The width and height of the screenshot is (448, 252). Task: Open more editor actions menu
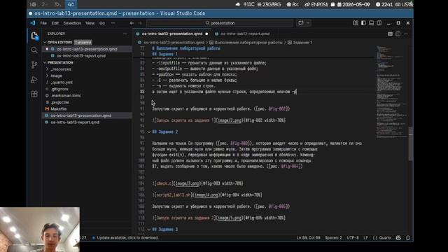pos(406,34)
